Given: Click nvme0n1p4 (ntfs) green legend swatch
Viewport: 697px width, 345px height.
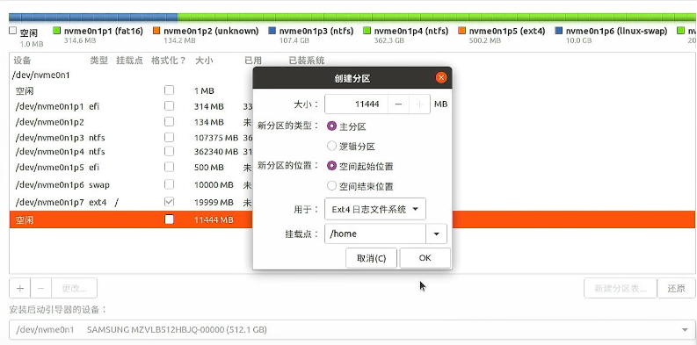Looking at the screenshot, I should coord(367,31).
